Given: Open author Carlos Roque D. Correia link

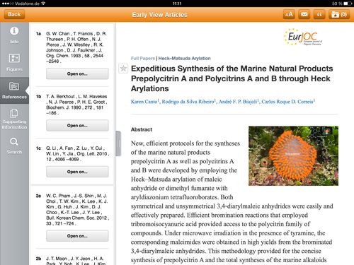Looking at the screenshot, I should [287, 102].
